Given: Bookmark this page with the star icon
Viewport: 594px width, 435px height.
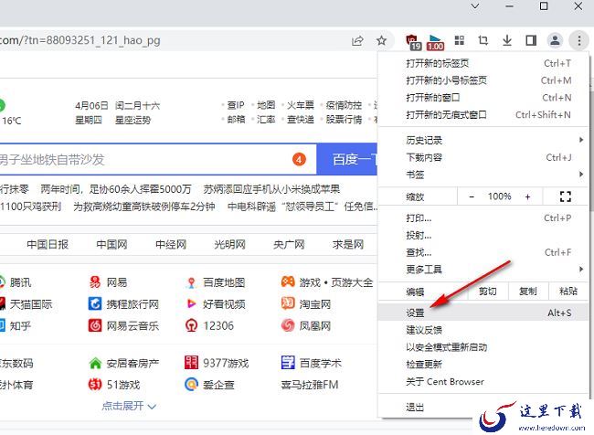Looking at the screenshot, I should [x=381, y=40].
